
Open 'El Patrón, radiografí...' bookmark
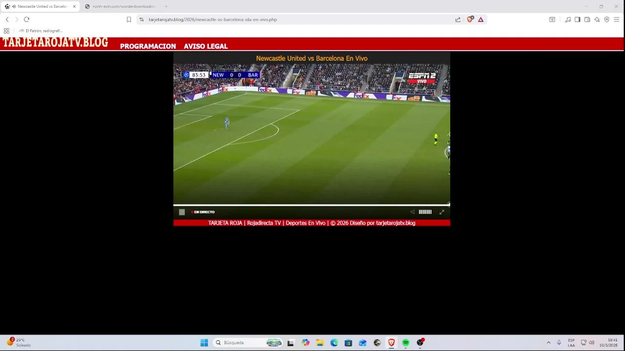pos(41,31)
